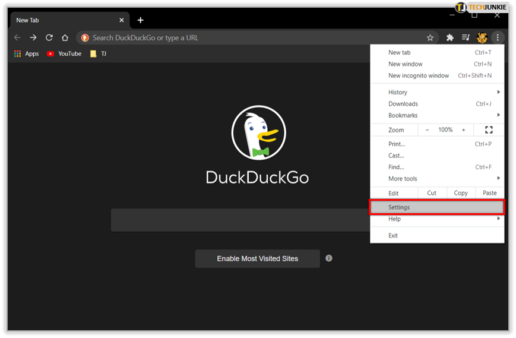Click the info icon beside Most Visited Sites

(x=329, y=258)
